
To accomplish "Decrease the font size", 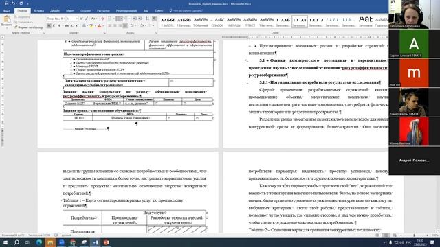I will pyautogui.click(x=87, y=19).
